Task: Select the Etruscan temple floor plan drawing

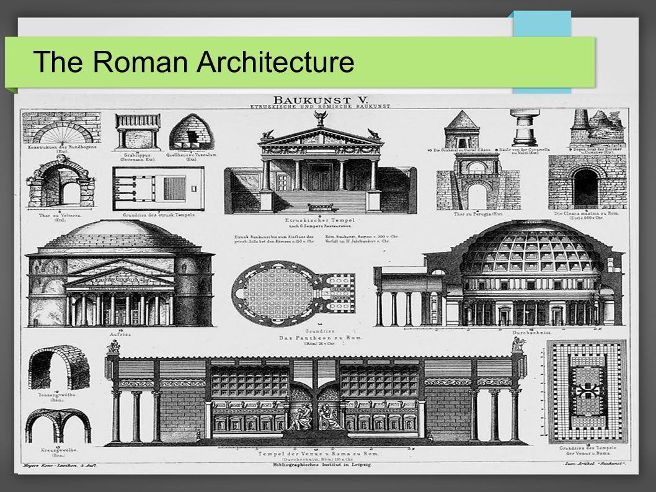Action: pos(159,189)
